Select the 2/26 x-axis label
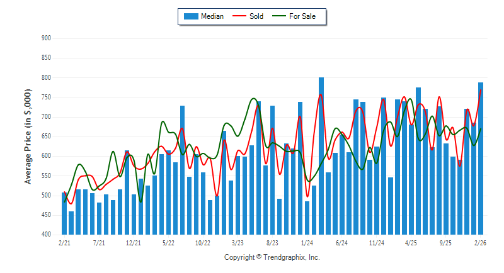The width and height of the screenshot is (504, 273). click(480, 242)
